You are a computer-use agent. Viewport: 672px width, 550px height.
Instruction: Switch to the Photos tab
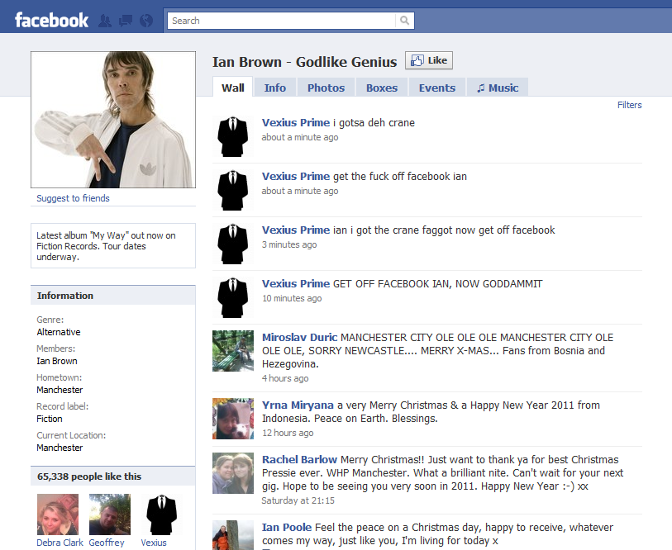point(326,87)
